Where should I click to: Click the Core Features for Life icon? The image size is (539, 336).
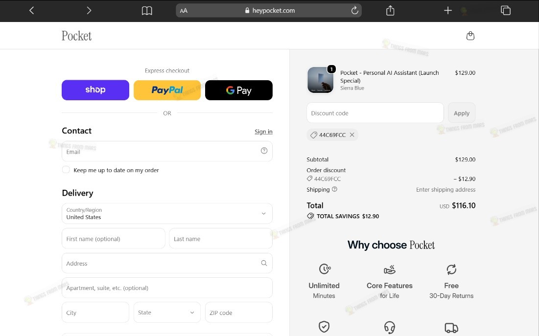pos(390,269)
